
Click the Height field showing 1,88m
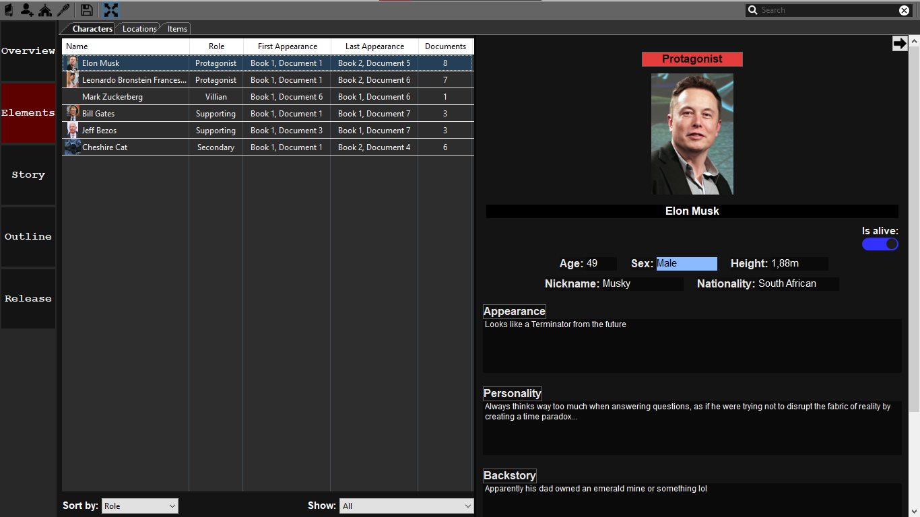point(799,264)
